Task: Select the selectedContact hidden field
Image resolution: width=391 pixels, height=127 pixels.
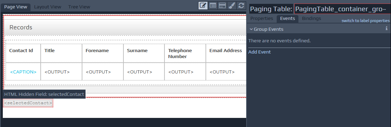Action: click(x=28, y=103)
